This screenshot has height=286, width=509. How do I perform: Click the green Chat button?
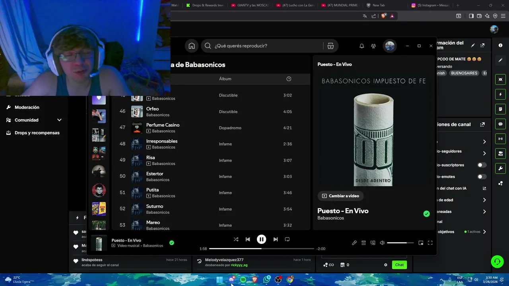[x=399, y=265]
